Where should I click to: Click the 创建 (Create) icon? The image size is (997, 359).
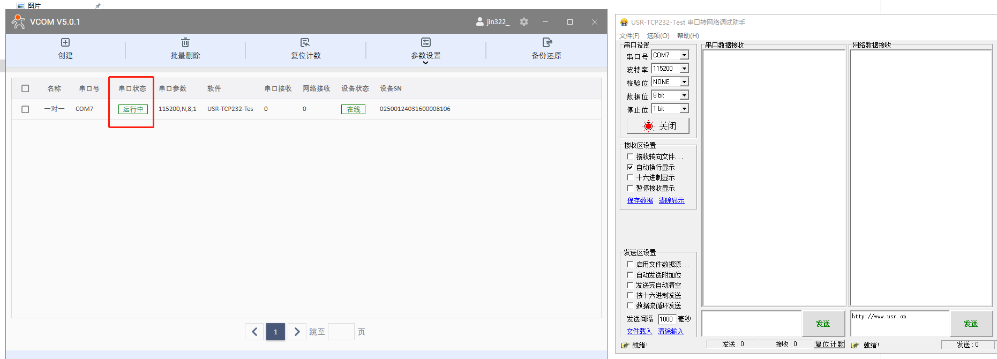(65, 43)
